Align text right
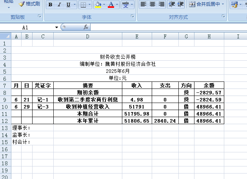247x179 pixels. (x=161, y=5)
